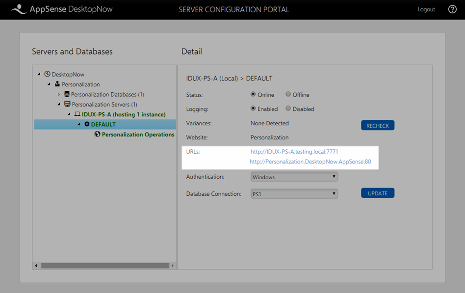Screen dimensions: 465x293
Task: Click the DesktopNow root node icon
Action: (x=47, y=74)
